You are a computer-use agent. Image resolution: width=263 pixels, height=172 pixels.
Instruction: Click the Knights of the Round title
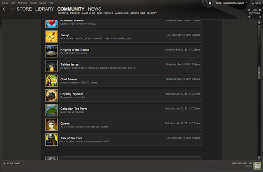coord(75,50)
